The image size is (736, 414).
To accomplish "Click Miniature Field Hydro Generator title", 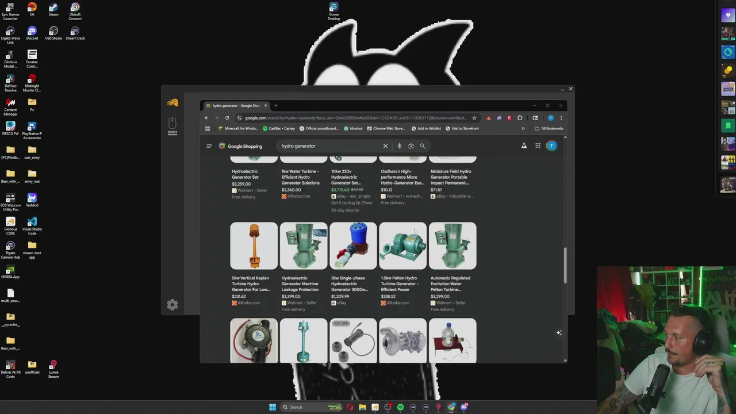I will [x=451, y=177].
